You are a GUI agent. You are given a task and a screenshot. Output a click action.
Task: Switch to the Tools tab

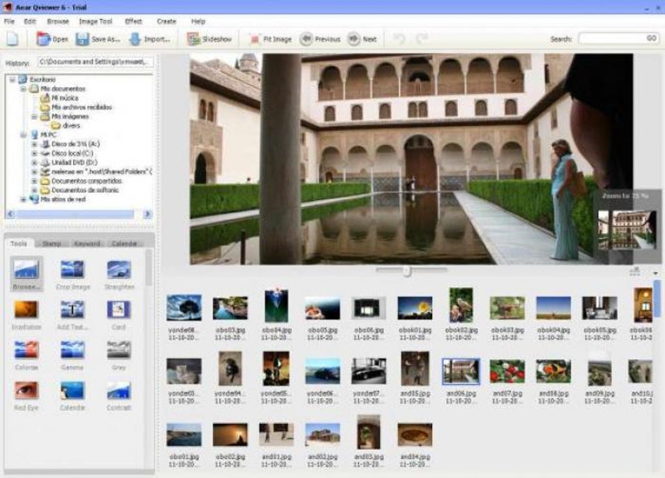click(x=19, y=244)
